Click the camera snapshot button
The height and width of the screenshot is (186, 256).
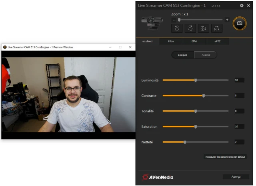[x=240, y=23]
